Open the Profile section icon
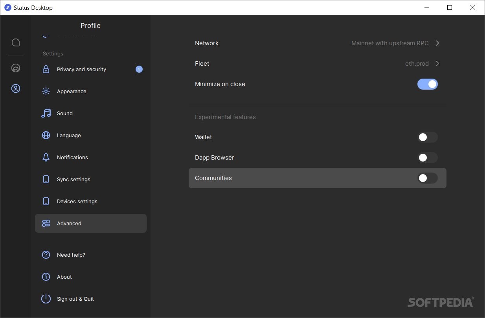This screenshot has height=318, width=485. pyautogui.click(x=16, y=88)
